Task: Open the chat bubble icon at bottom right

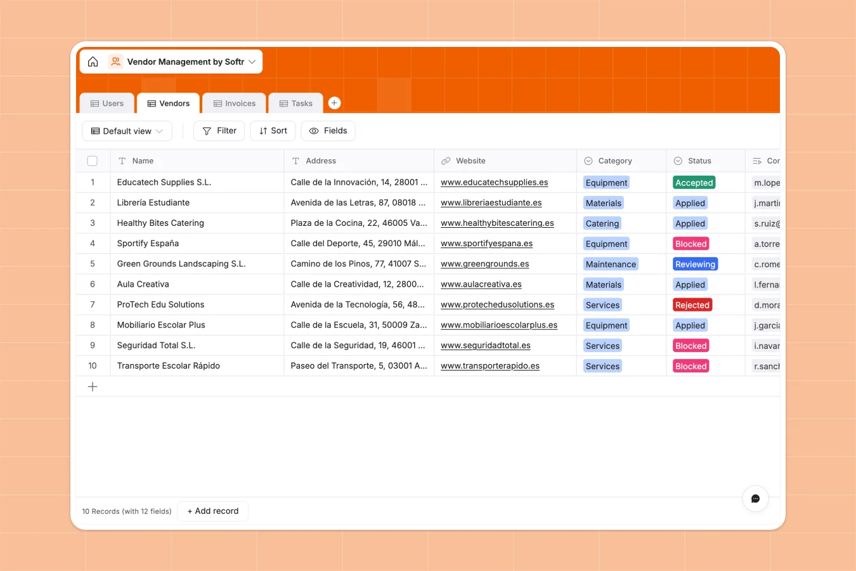Action: pos(755,499)
